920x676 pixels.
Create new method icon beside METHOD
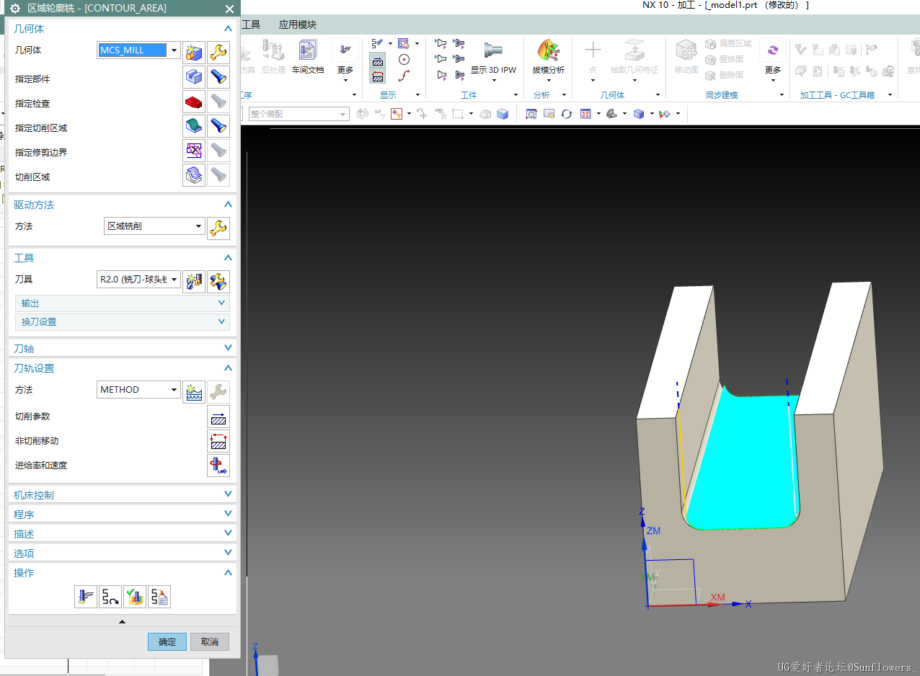(194, 392)
